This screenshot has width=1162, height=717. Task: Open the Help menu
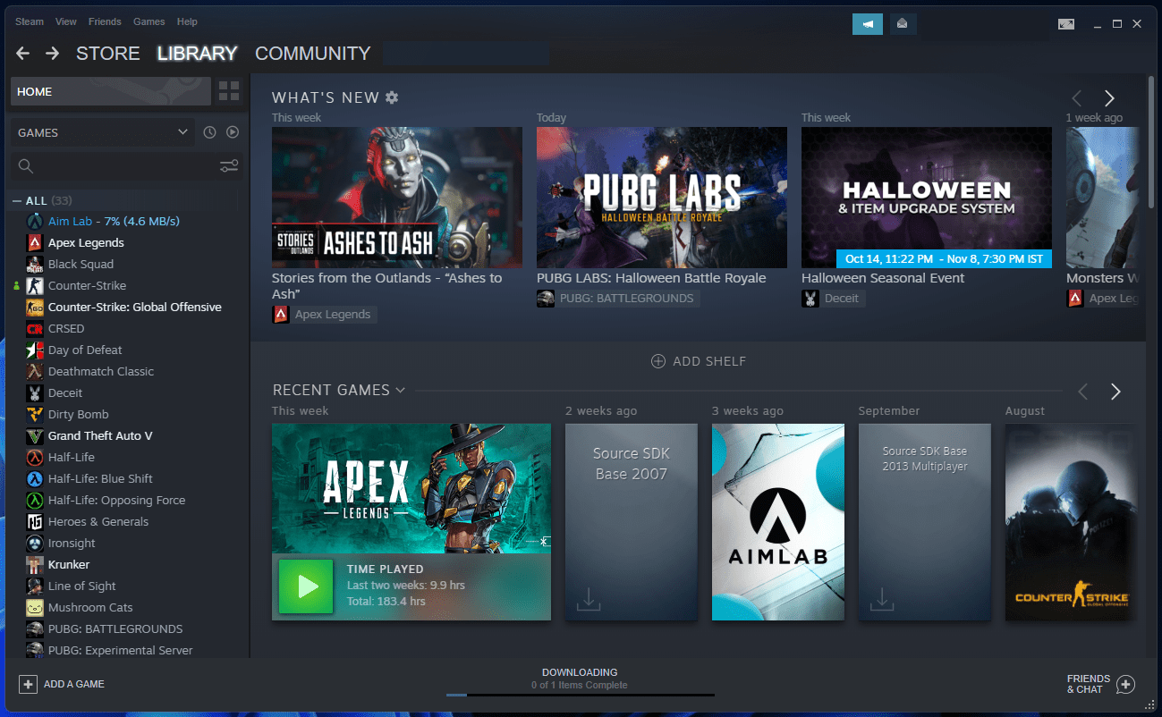point(187,21)
